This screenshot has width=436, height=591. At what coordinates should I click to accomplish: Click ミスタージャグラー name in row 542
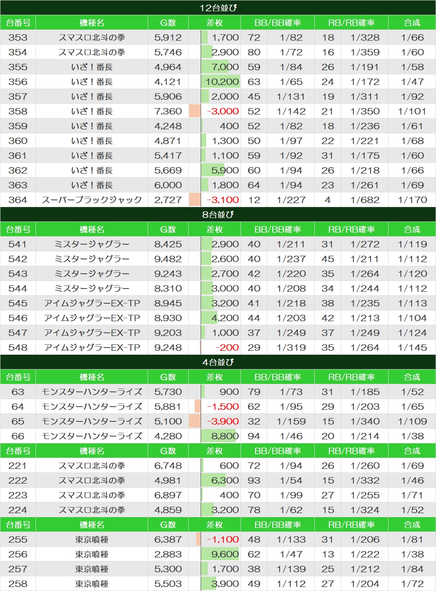click(x=92, y=259)
